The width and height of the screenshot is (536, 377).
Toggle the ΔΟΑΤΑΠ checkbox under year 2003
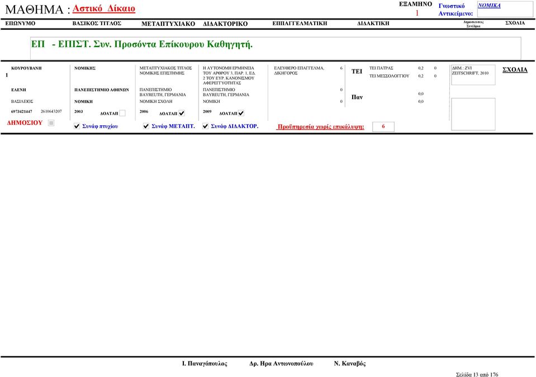click(x=122, y=113)
